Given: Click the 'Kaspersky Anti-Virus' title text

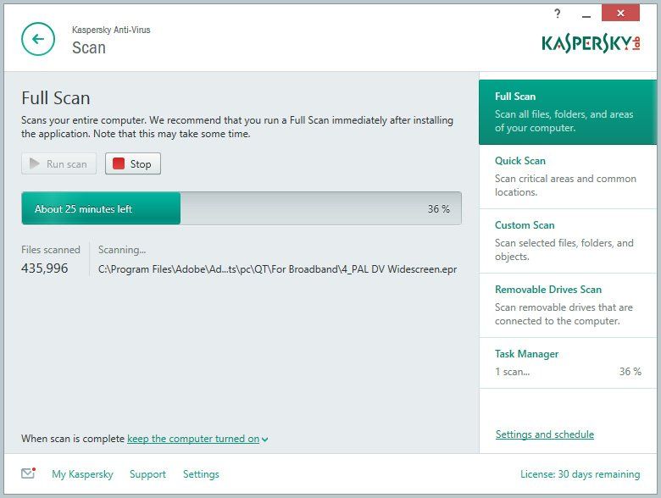Looking at the screenshot, I should click(111, 30).
